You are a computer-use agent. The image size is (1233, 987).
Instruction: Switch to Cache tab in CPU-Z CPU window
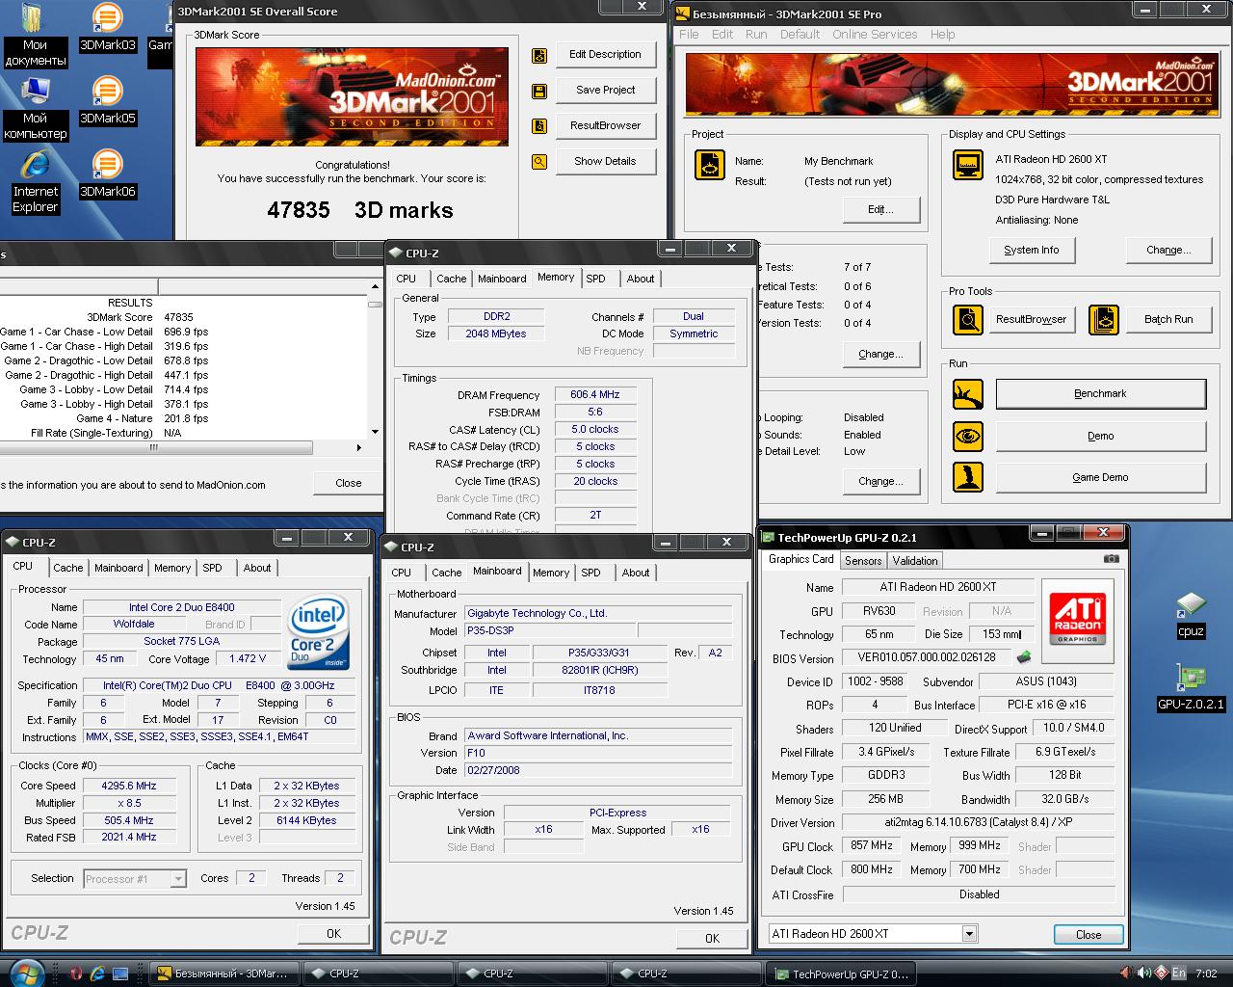coord(67,568)
